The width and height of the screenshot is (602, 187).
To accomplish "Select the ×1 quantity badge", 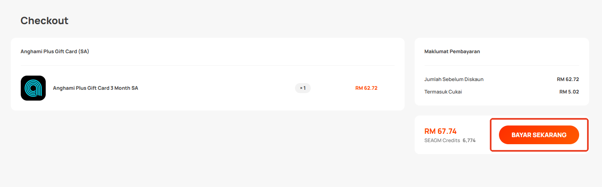I will tap(303, 88).
